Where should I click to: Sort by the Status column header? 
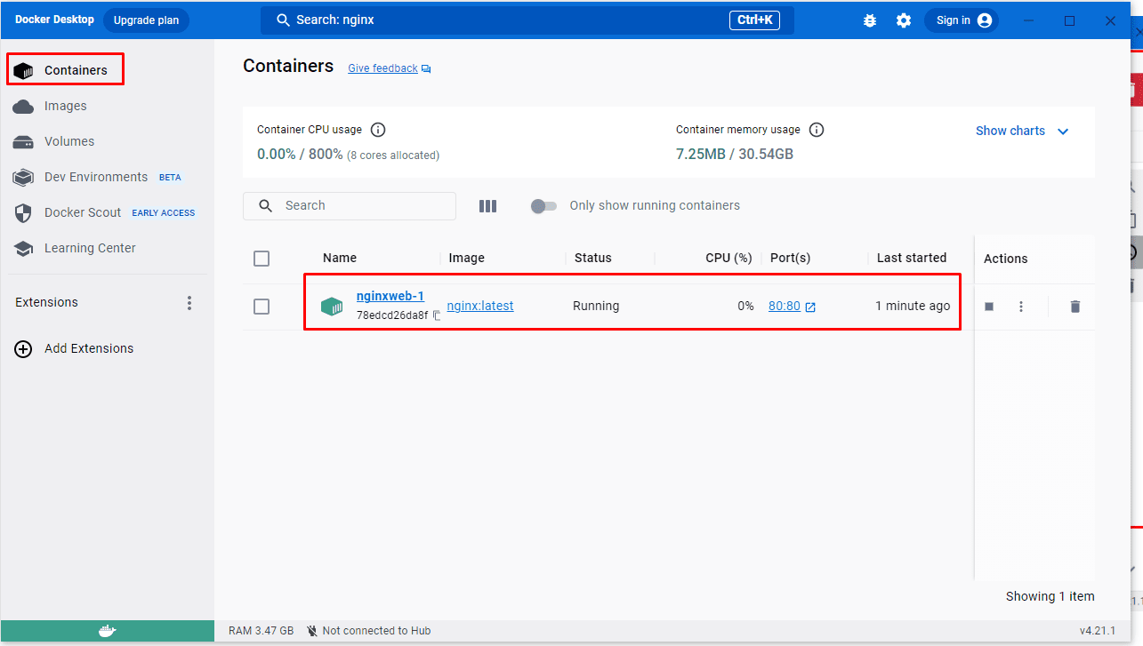click(593, 258)
